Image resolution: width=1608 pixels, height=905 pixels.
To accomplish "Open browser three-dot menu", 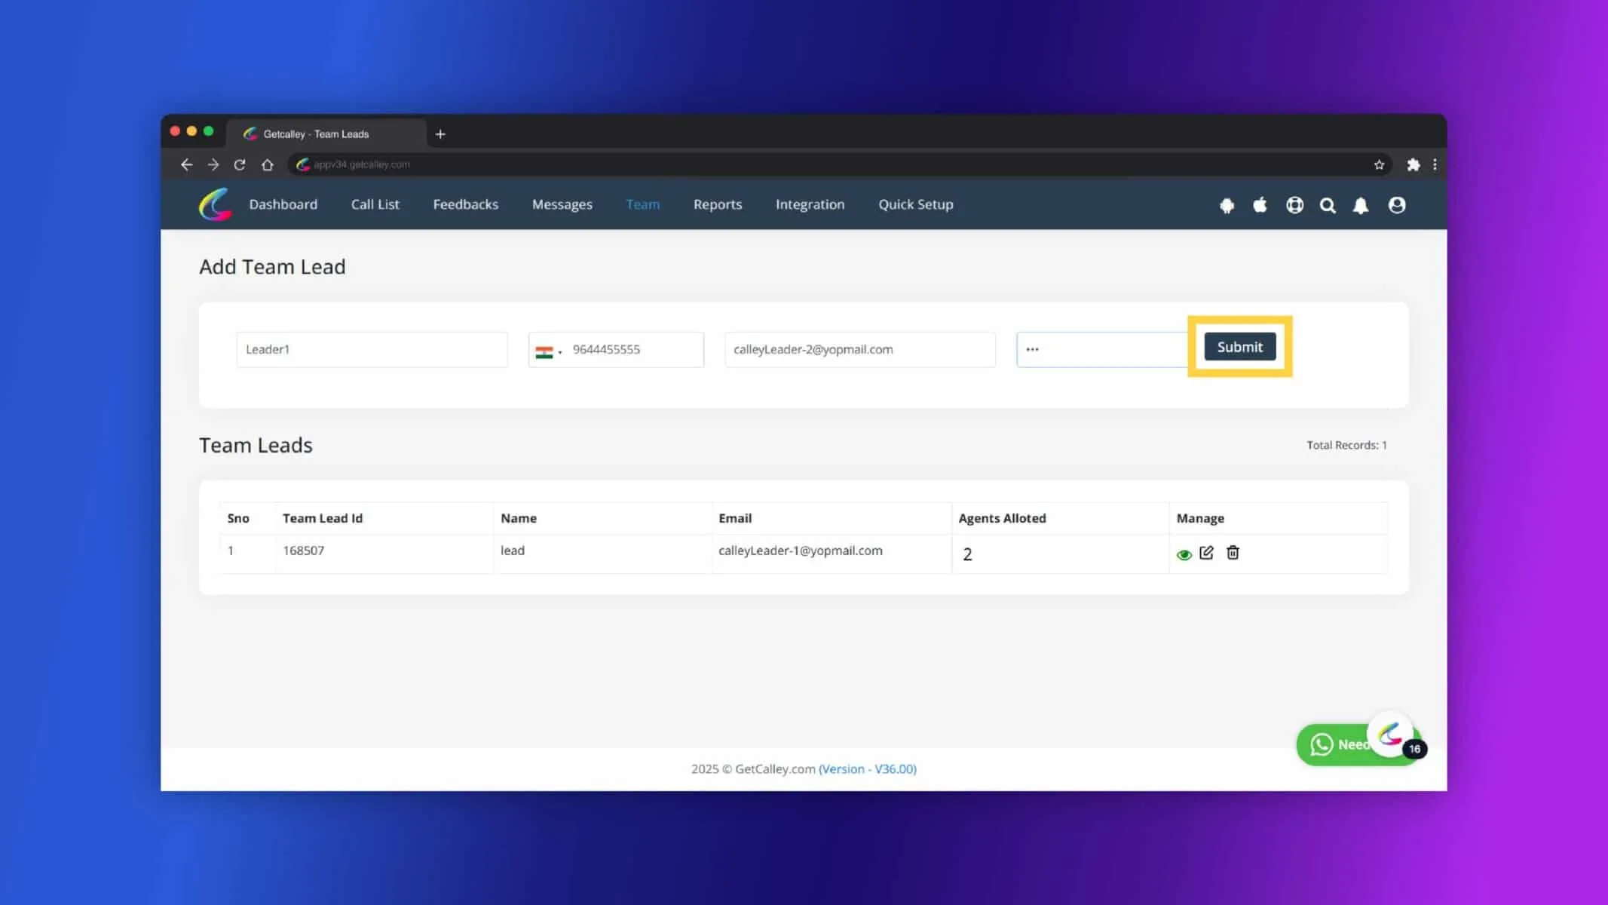I will (1435, 164).
